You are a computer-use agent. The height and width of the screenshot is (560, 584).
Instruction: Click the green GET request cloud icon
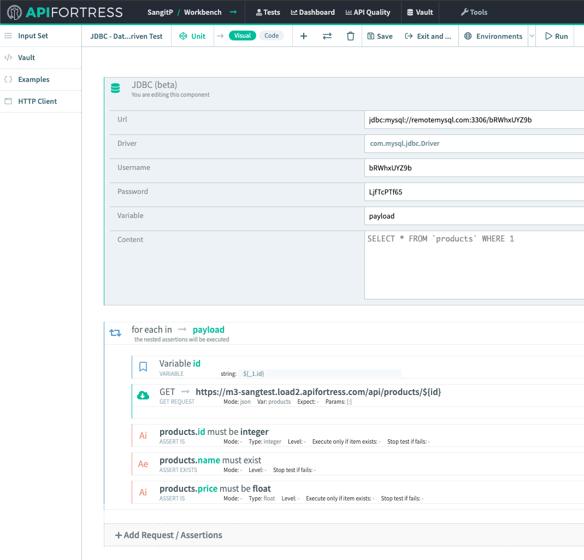(143, 394)
